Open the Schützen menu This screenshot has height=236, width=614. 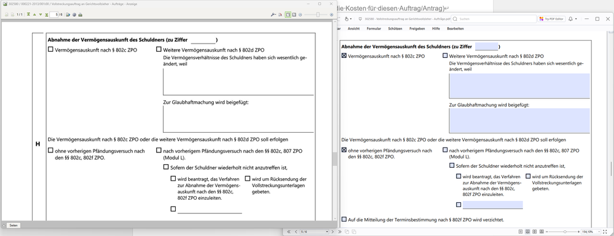coord(395,28)
